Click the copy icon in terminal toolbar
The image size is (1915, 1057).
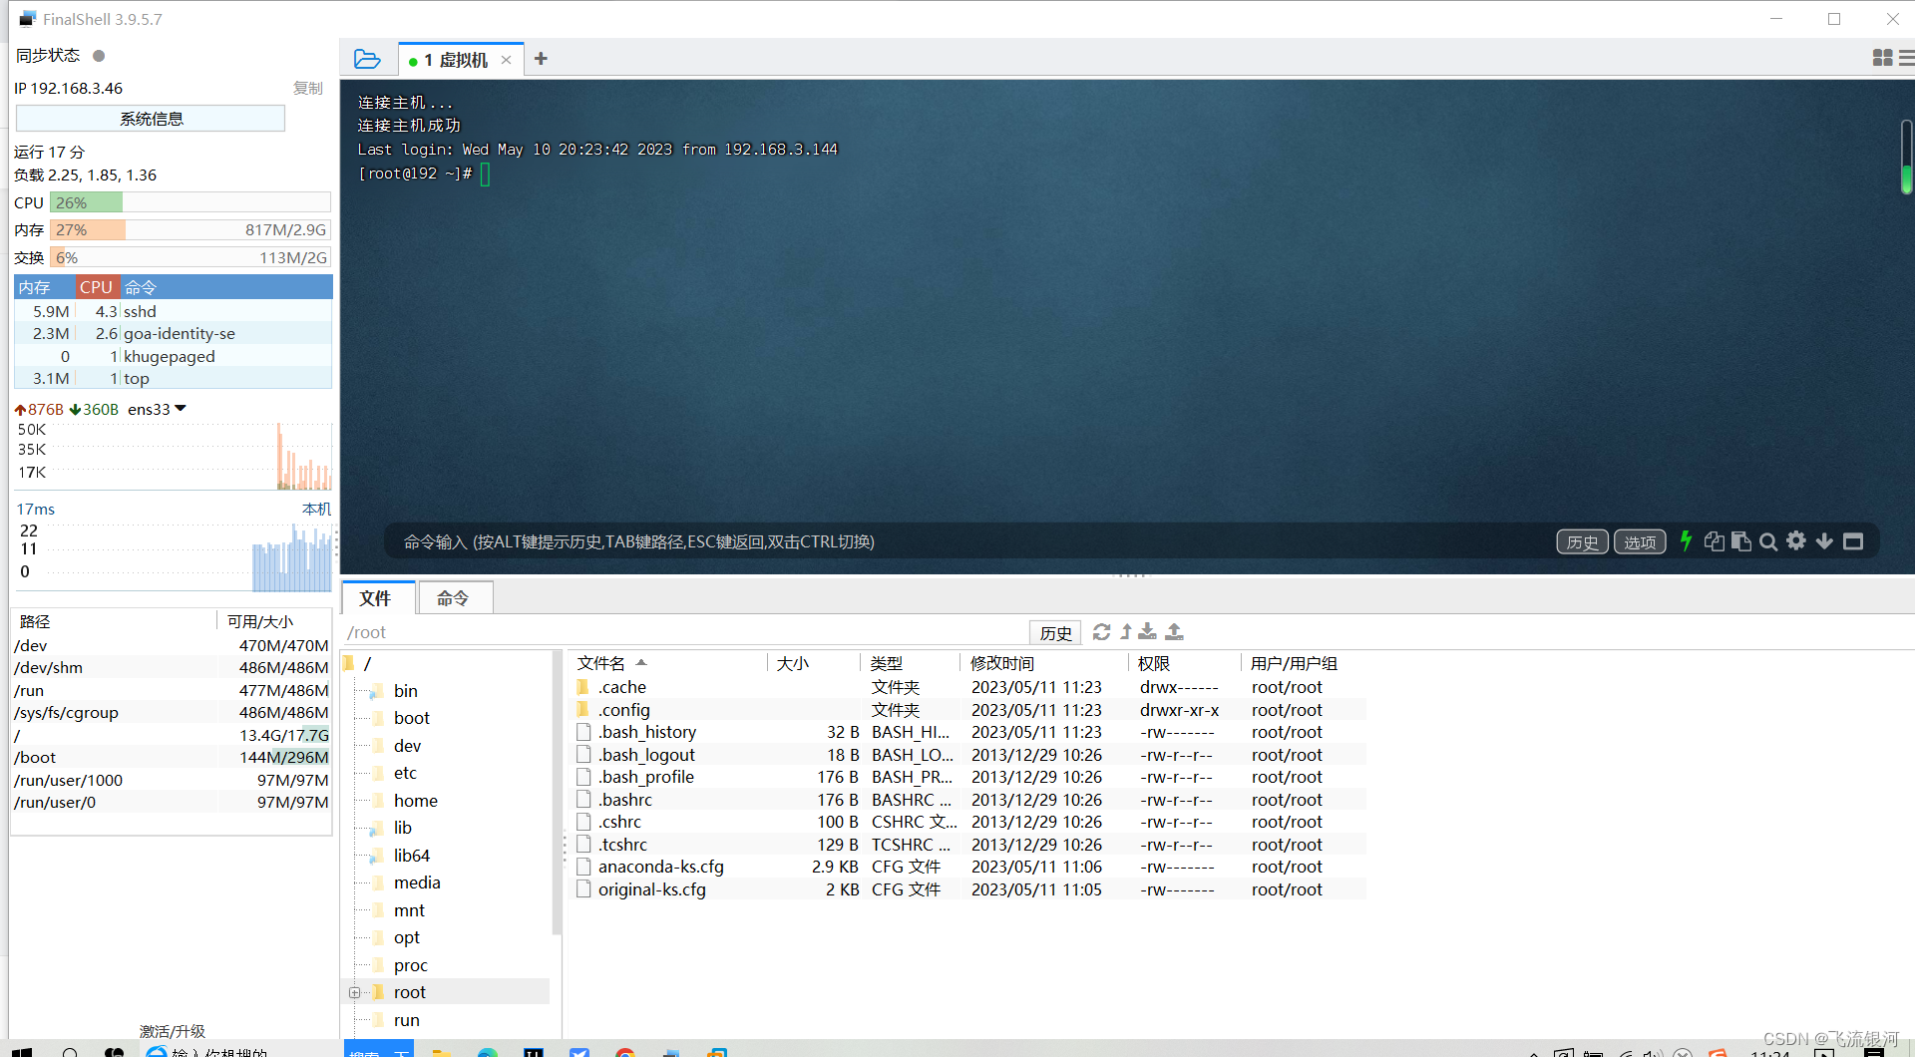[1714, 540]
